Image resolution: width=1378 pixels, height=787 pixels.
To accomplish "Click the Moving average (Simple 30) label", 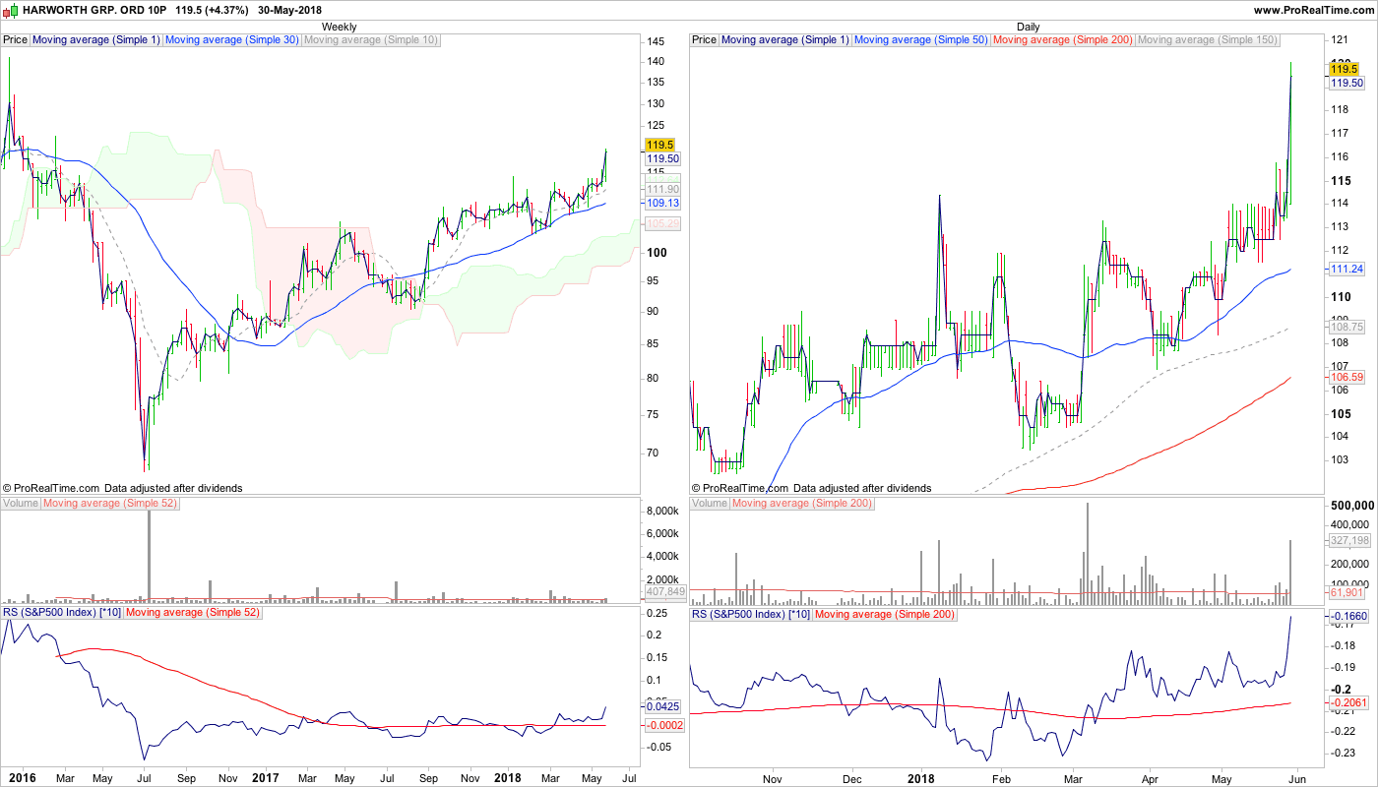I will pyautogui.click(x=232, y=40).
